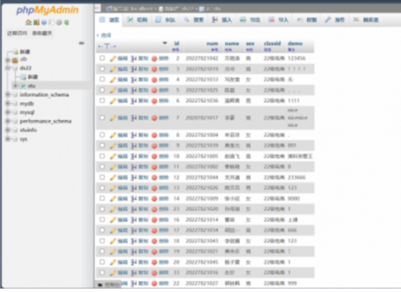Open navigation panel settings gear icon
Viewport: 401px width, 292px height.
59,22
